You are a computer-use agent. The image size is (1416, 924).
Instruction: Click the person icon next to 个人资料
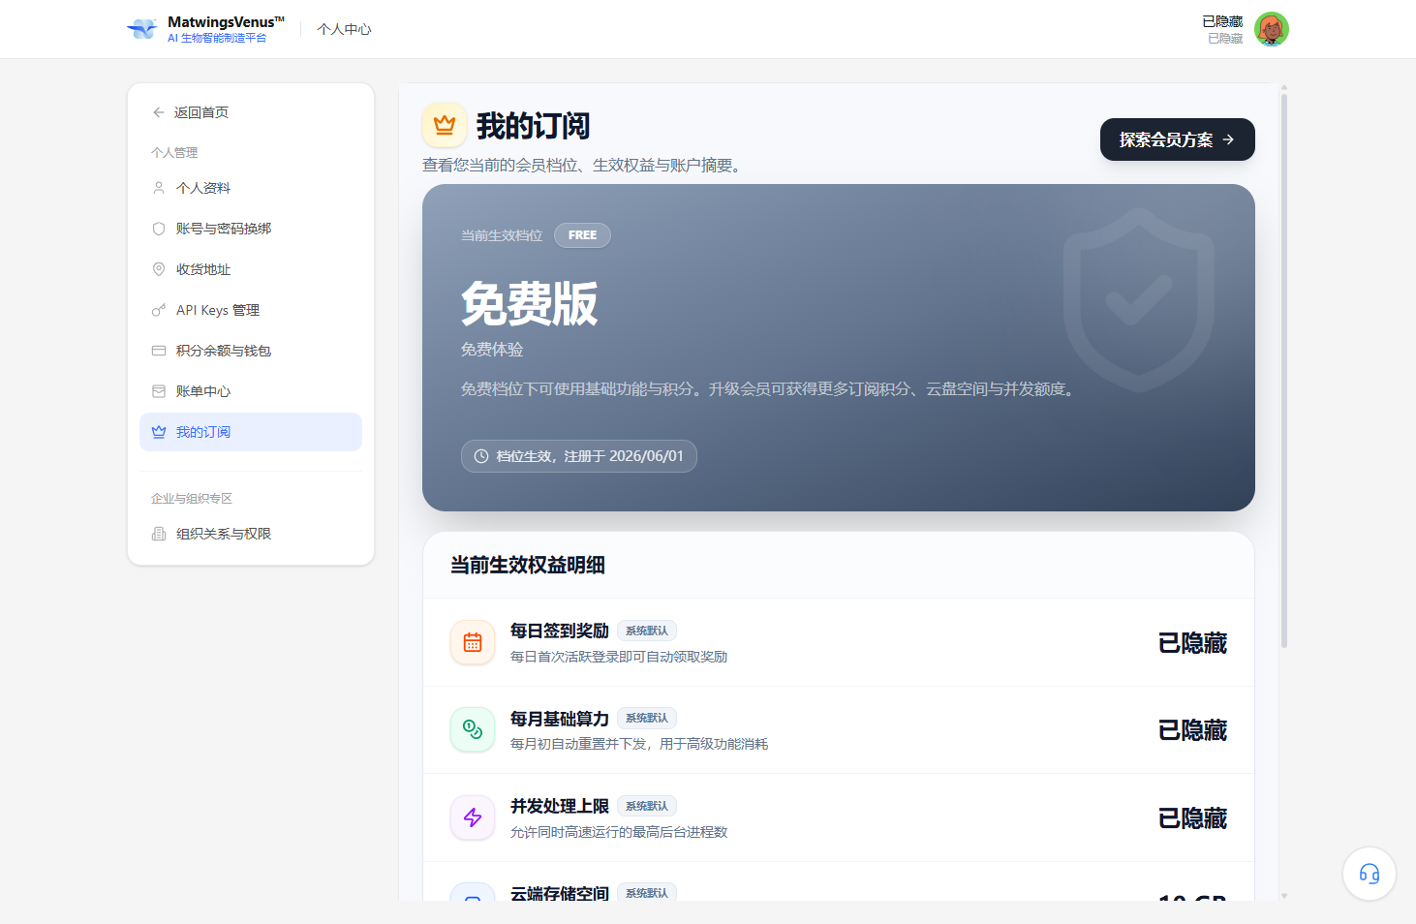159,188
